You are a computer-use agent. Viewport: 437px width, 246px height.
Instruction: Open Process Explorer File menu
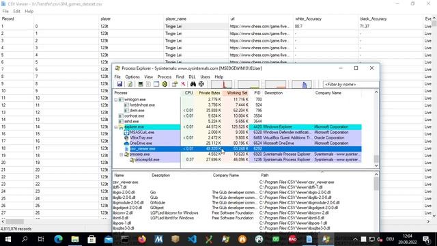tap(117, 77)
